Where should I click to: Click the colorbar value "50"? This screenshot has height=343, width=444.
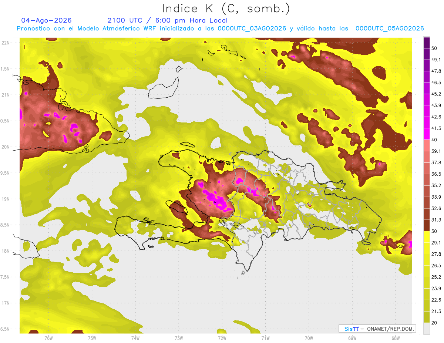(x=434, y=48)
